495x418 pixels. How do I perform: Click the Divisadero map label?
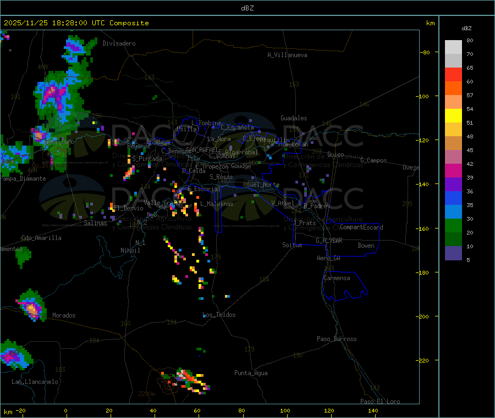click(x=119, y=43)
